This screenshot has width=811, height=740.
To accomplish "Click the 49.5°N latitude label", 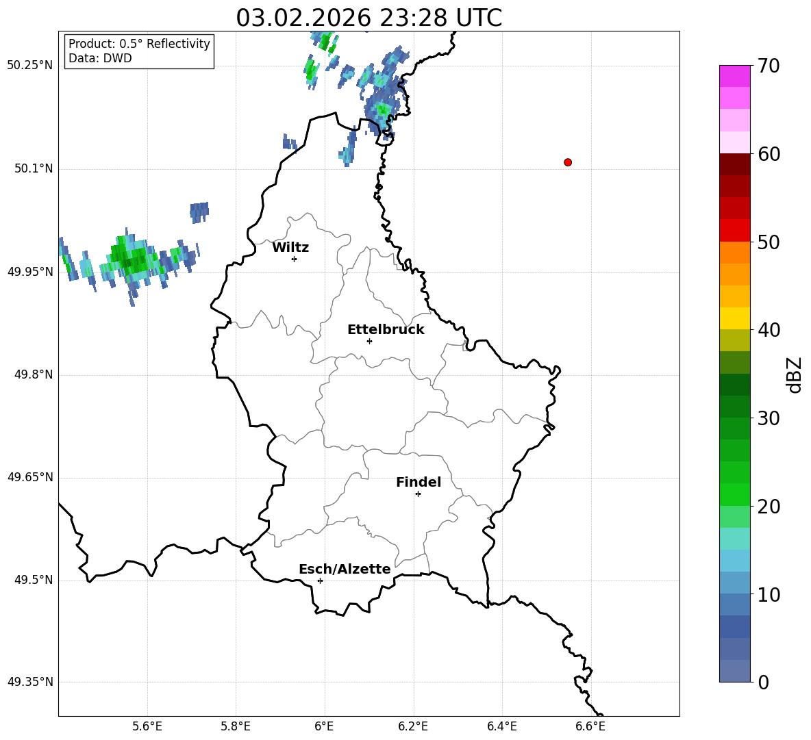I will (x=34, y=580).
